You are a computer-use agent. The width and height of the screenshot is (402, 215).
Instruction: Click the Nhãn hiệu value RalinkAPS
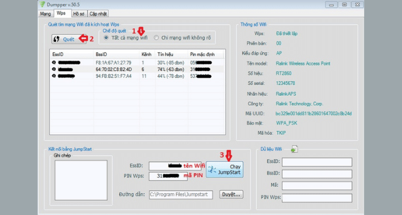[x=285, y=93]
